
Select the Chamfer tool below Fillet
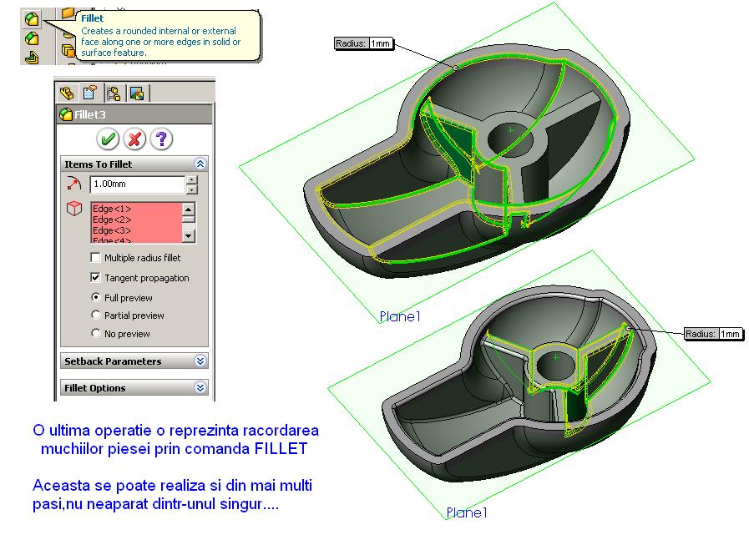(x=32, y=38)
